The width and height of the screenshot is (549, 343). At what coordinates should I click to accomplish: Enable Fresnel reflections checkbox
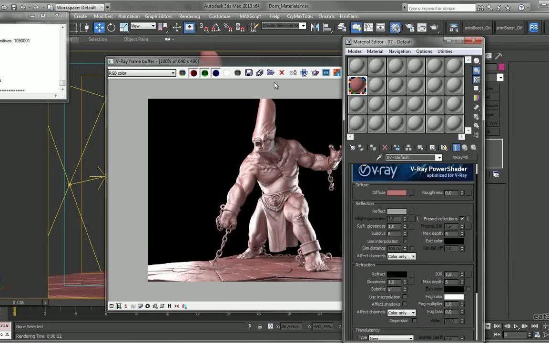(461, 219)
